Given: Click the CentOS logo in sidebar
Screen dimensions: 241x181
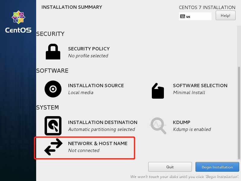Looking at the screenshot, I should tap(18, 22).
